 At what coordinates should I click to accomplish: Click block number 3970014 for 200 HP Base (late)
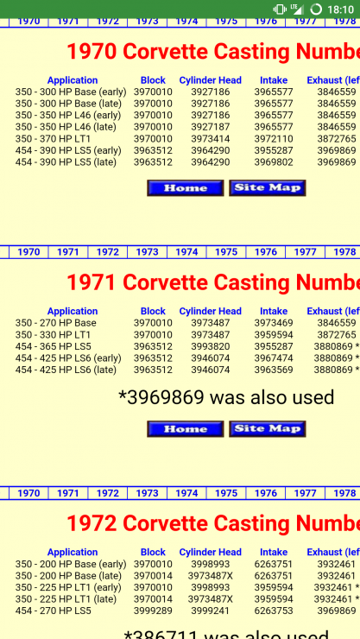point(153,576)
